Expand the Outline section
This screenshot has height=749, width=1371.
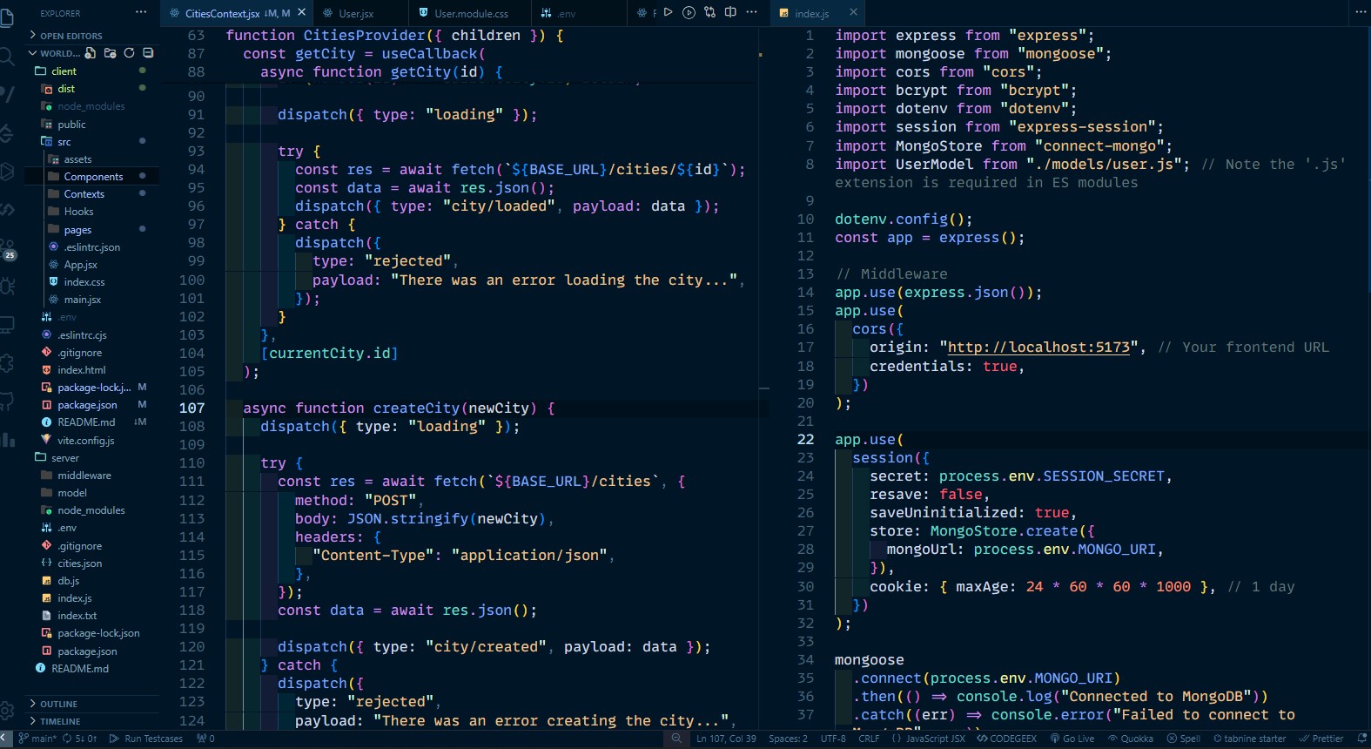[x=58, y=704]
